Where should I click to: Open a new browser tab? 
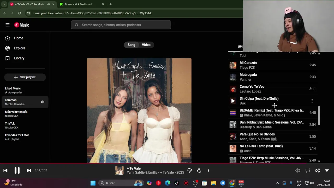coord(111,4)
